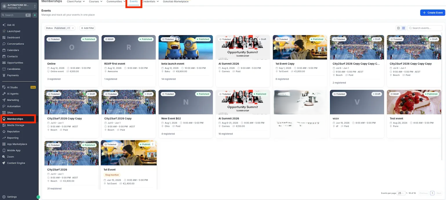Open the RSVP first event title
The image size is (446, 200).
point(115,64)
